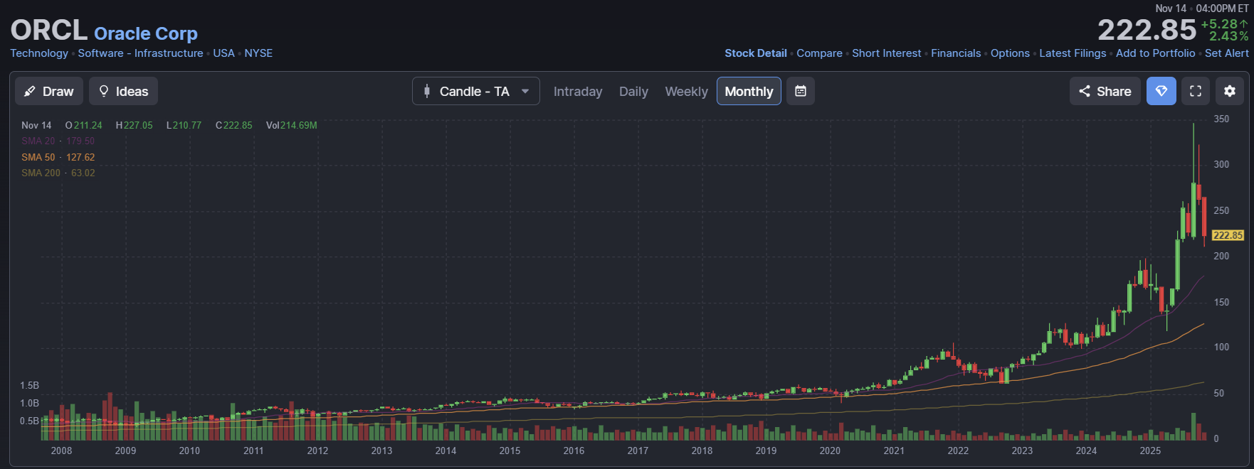Viewport: 1254px width, 469px height.
Task: Open the Ideas panel
Action: (123, 91)
